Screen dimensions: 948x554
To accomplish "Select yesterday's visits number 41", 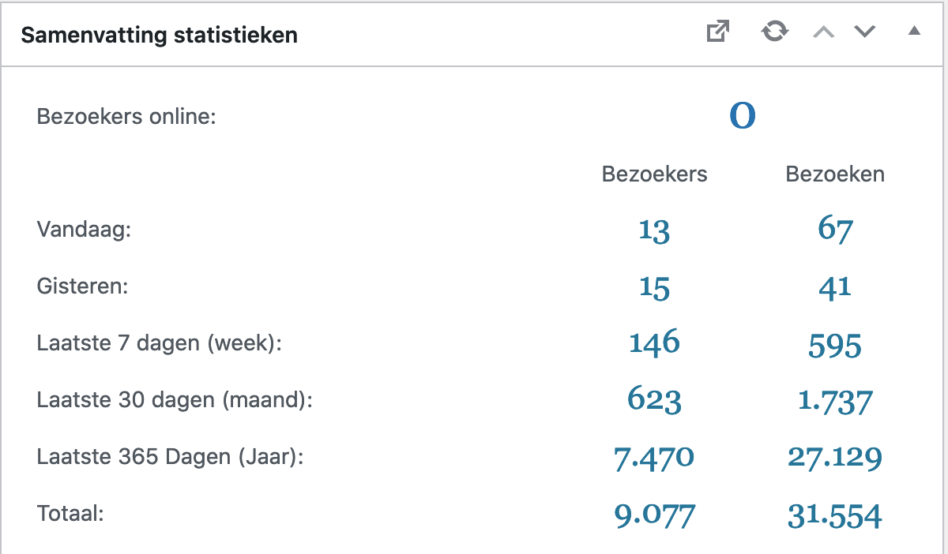I will [835, 287].
